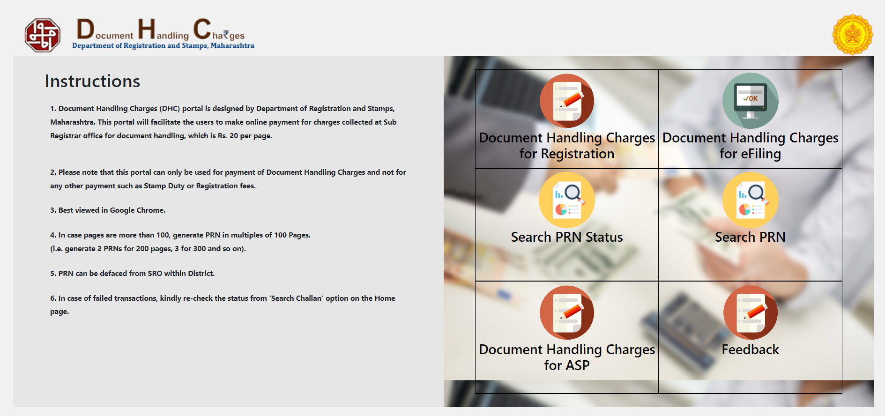885x416 pixels.
Task: Click the ASP charges pencil-document icon
Action: (x=566, y=313)
